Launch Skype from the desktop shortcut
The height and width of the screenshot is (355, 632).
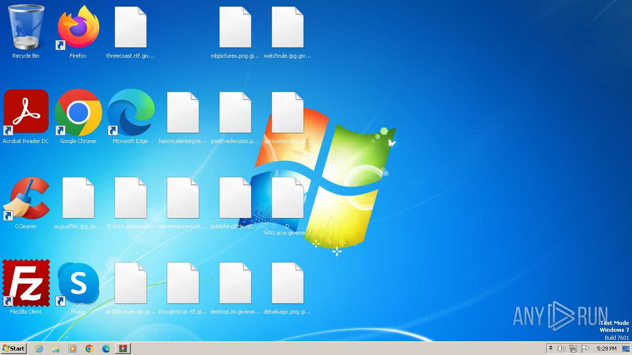click(78, 284)
